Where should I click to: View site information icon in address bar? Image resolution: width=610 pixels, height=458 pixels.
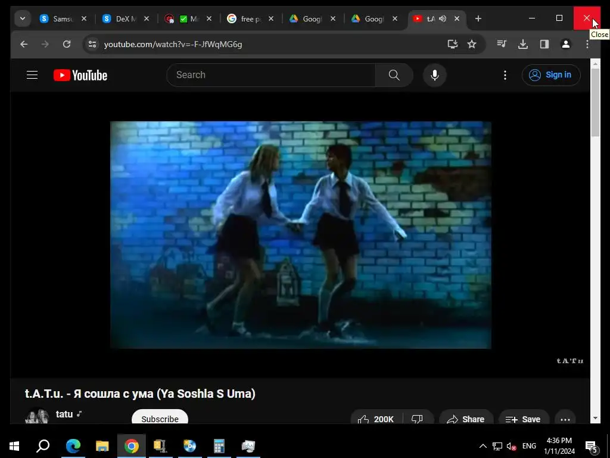click(92, 44)
